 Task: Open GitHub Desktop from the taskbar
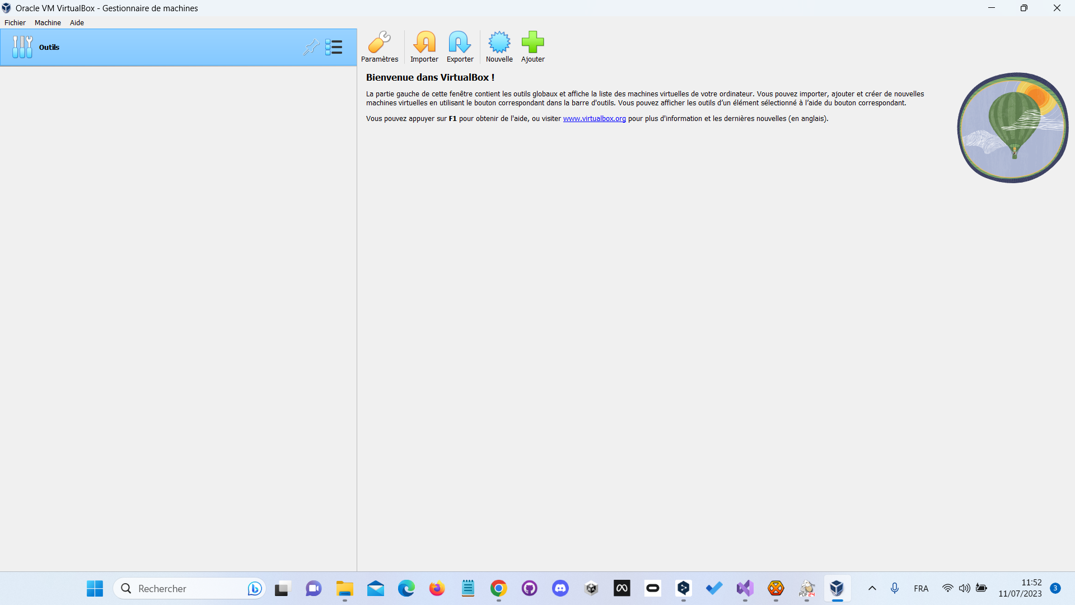[529, 588]
